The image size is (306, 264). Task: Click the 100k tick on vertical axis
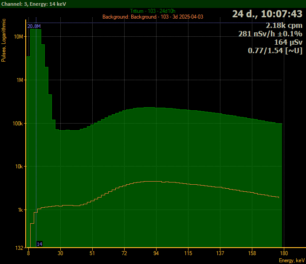pyautogui.click(x=17, y=124)
